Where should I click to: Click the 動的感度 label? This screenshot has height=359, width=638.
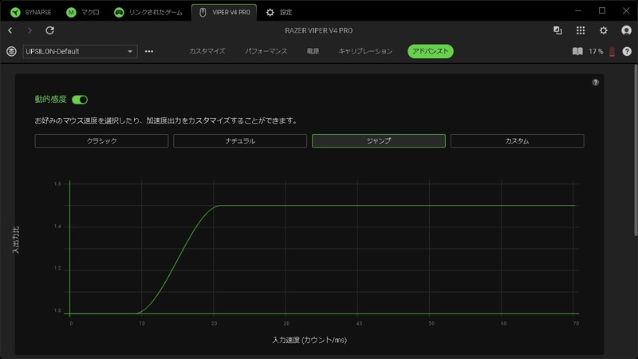click(50, 99)
